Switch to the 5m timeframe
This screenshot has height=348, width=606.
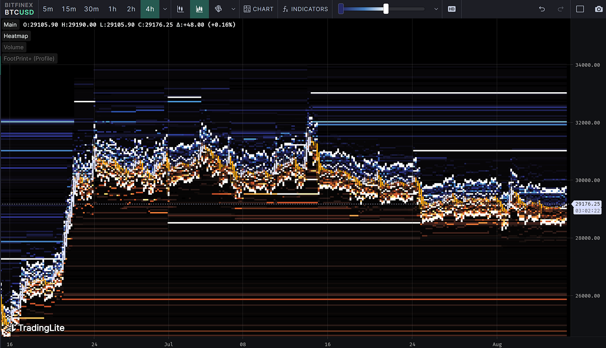pos(48,9)
